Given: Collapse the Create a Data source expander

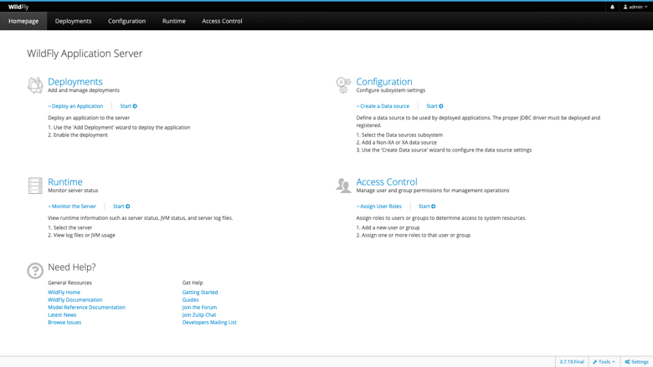Looking at the screenshot, I should (x=383, y=106).
